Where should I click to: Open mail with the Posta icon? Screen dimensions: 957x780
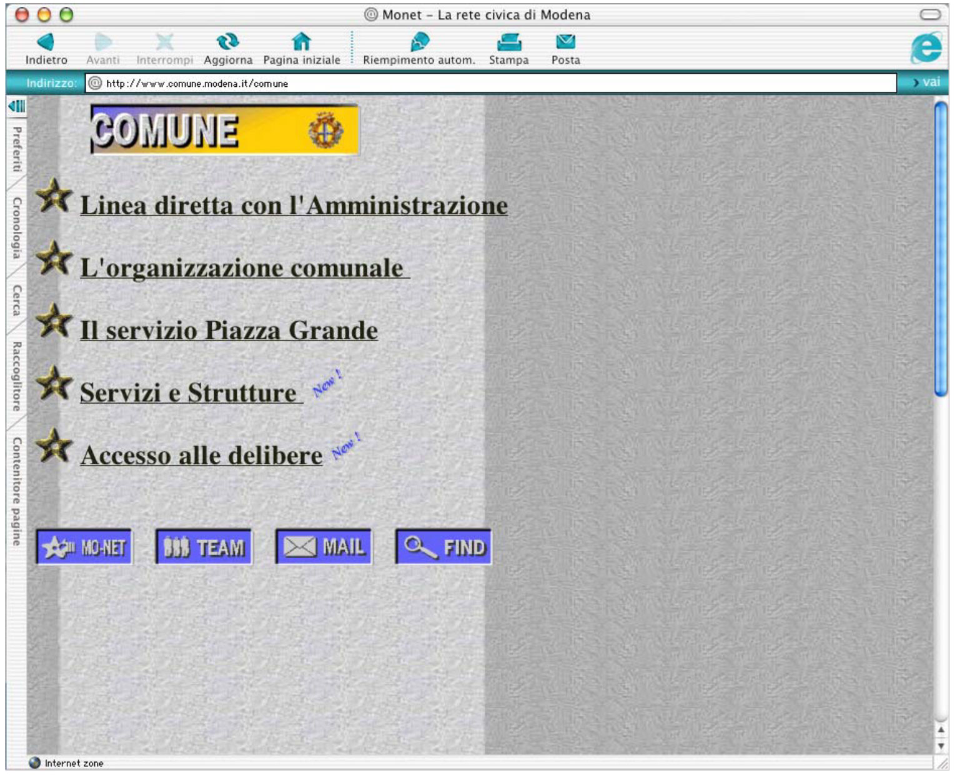pos(565,41)
